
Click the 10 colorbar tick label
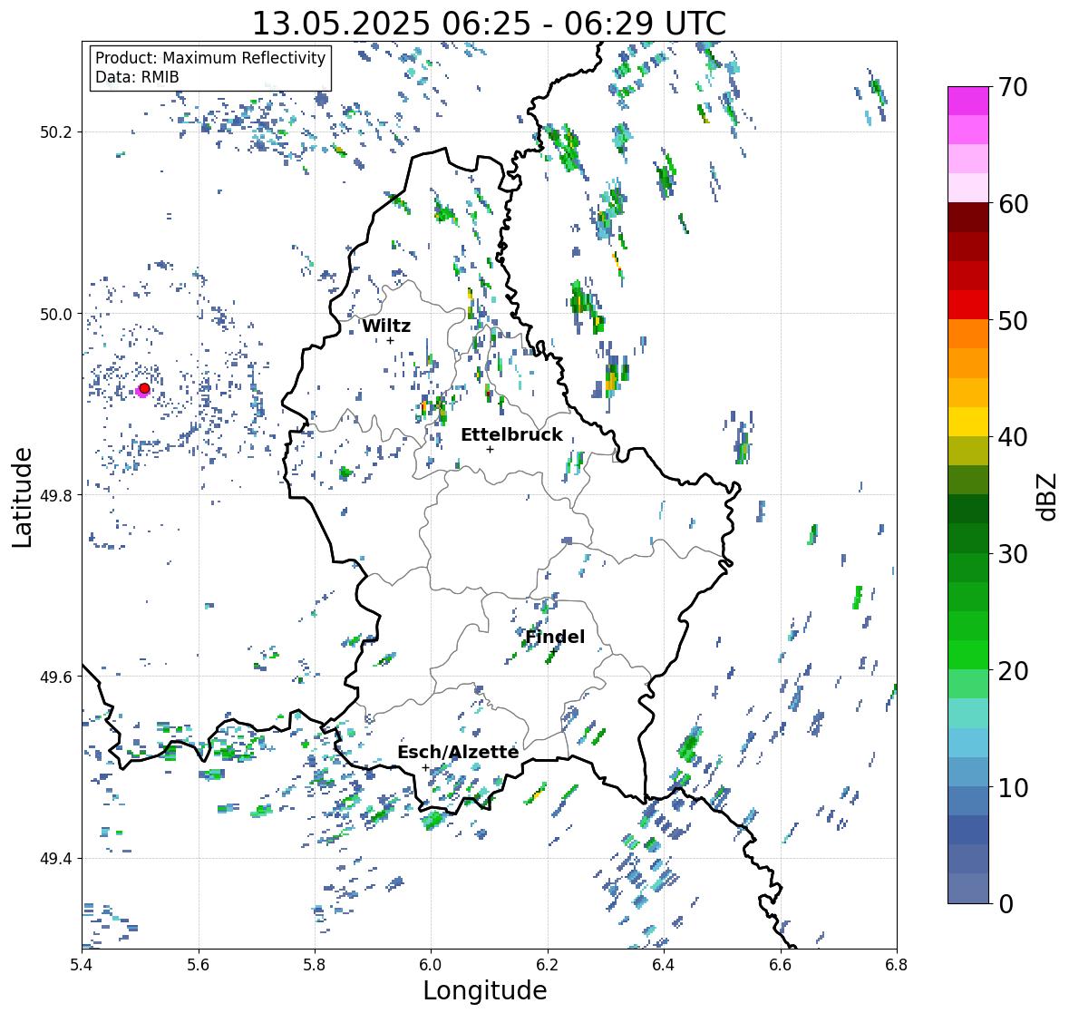pyautogui.click(x=1013, y=787)
